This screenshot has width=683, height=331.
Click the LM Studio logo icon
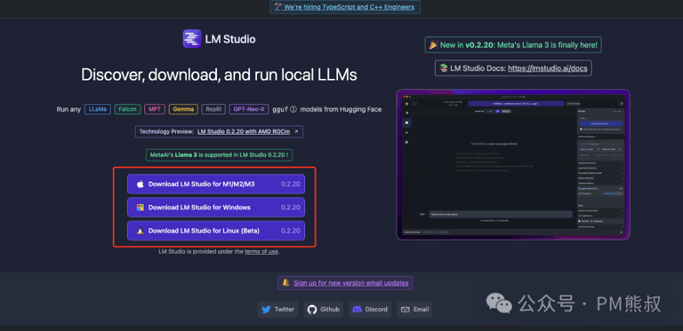pos(192,39)
